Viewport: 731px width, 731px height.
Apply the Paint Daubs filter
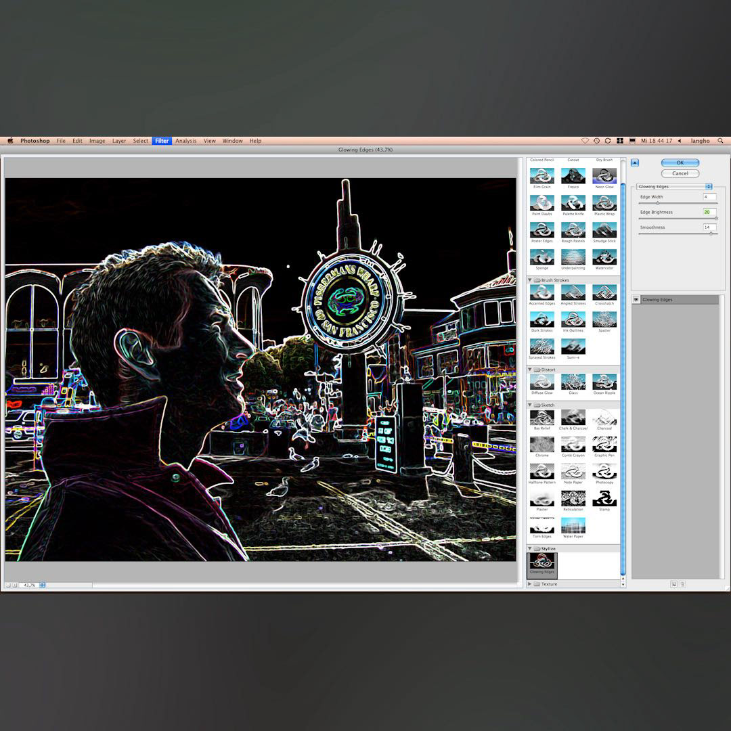(x=541, y=203)
